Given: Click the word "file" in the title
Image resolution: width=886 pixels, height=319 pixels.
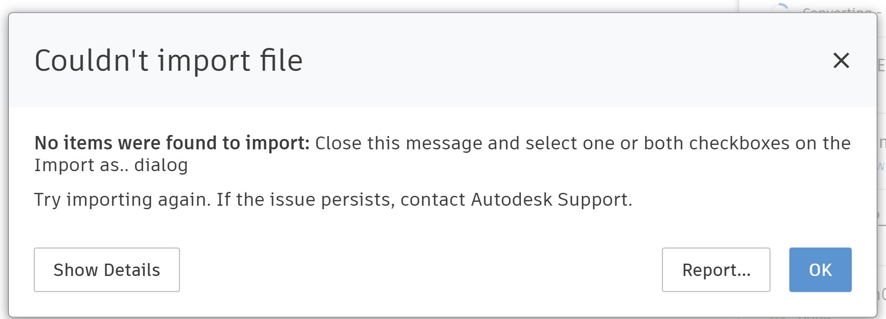Looking at the screenshot, I should (x=281, y=61).
